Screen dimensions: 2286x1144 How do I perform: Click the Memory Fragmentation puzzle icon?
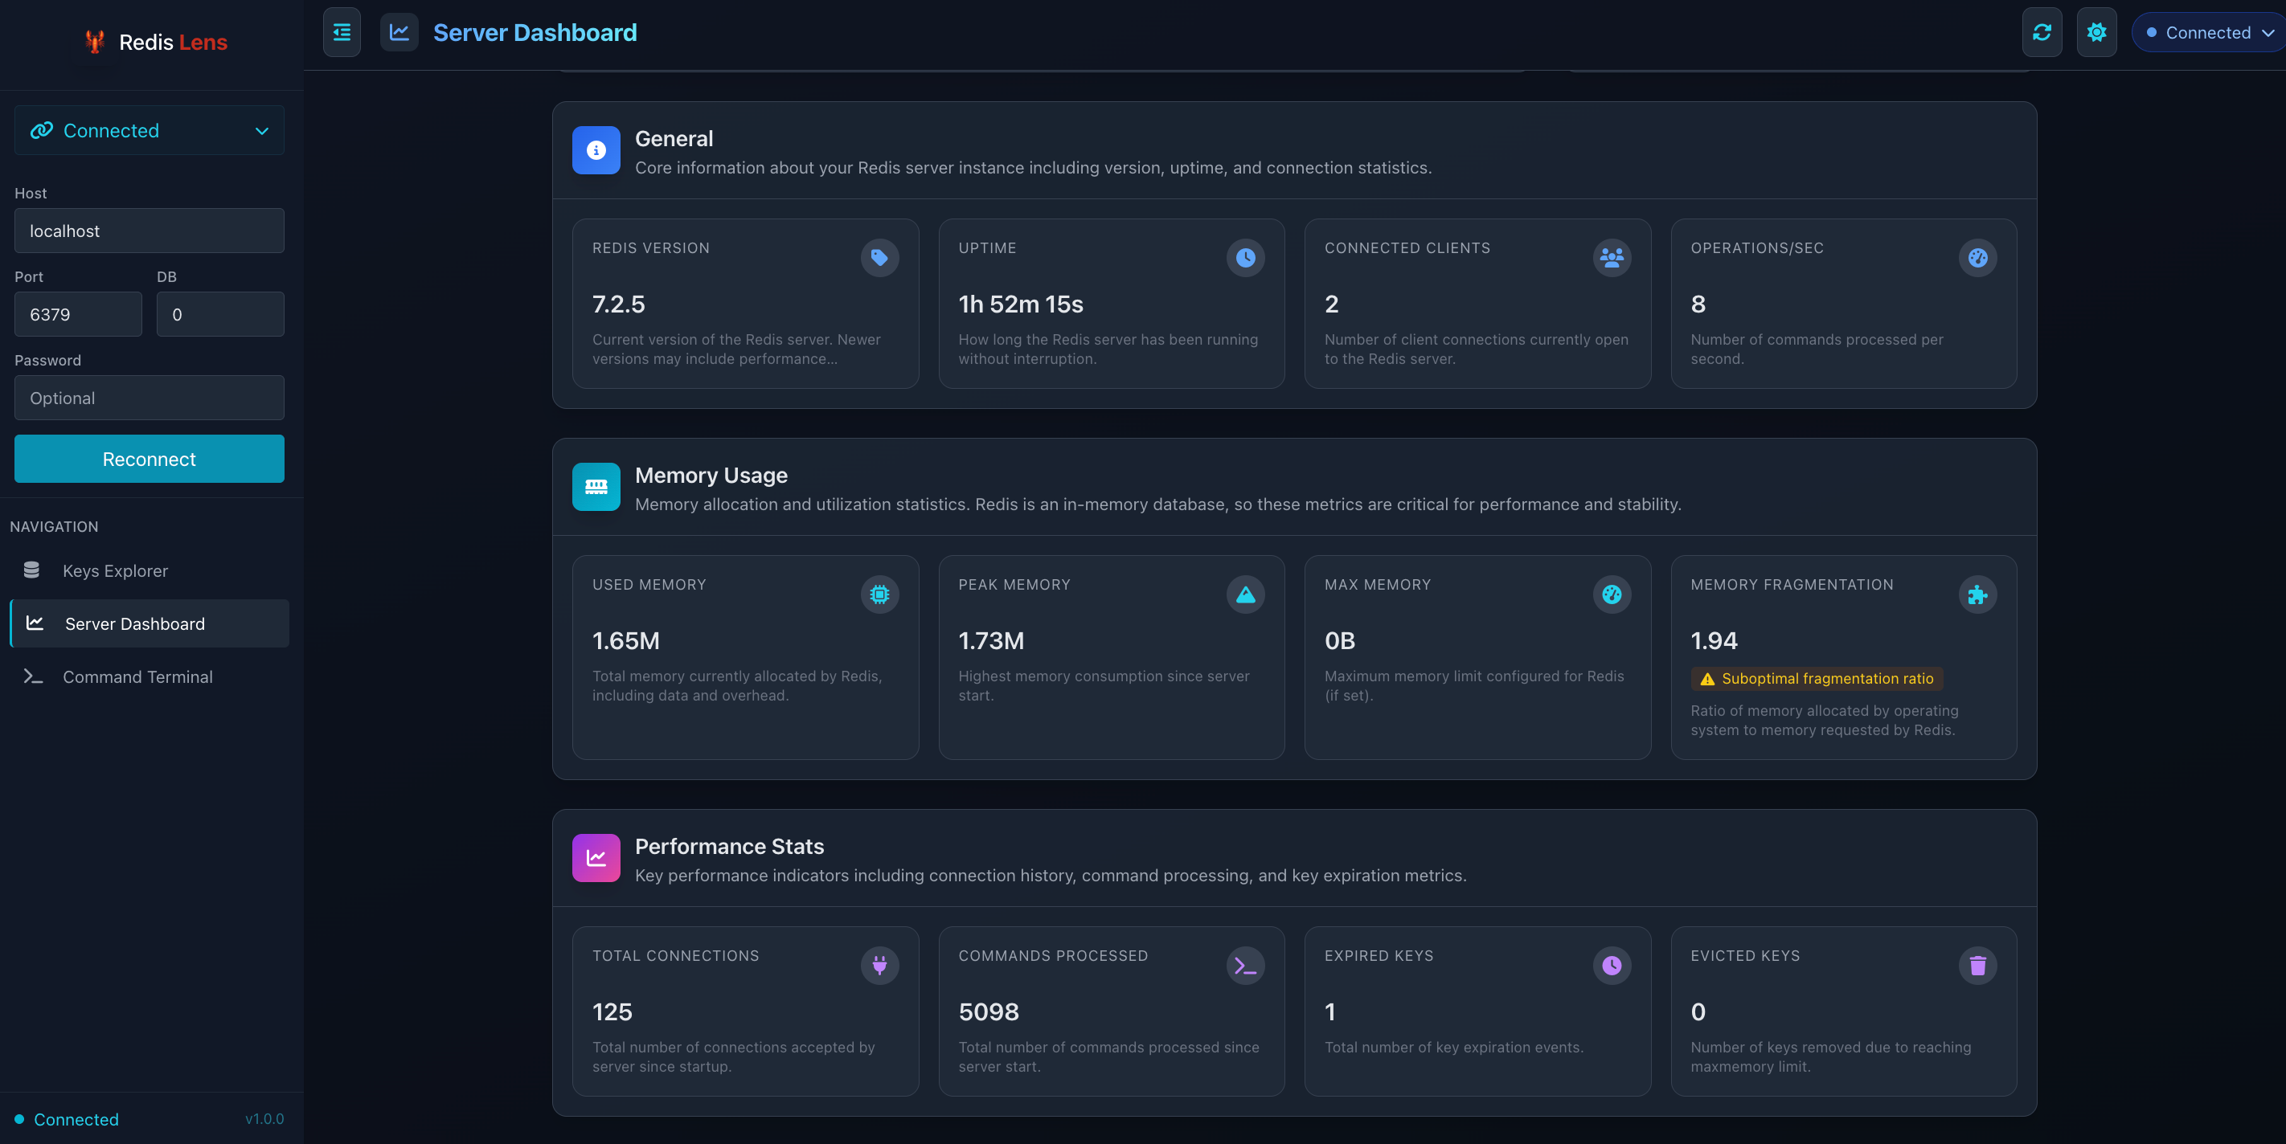(x=1977, y=595)
